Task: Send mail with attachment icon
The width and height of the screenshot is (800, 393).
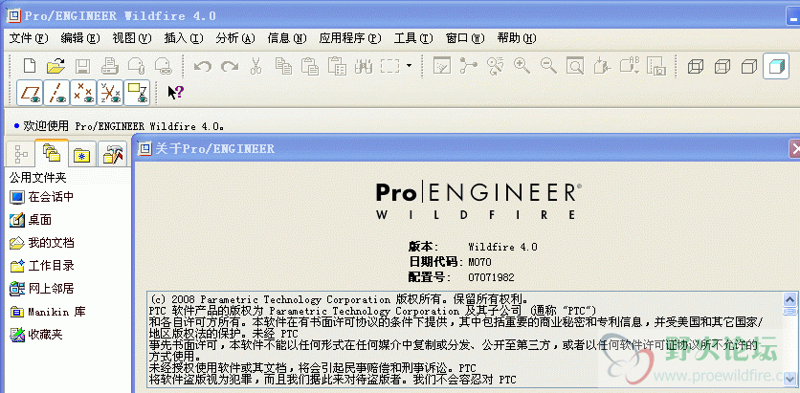Action: [x=136, y=66]
